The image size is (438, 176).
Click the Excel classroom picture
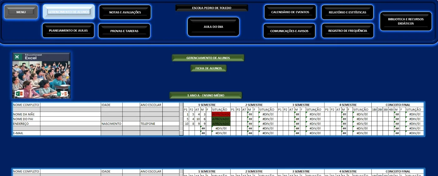[41, 75]
